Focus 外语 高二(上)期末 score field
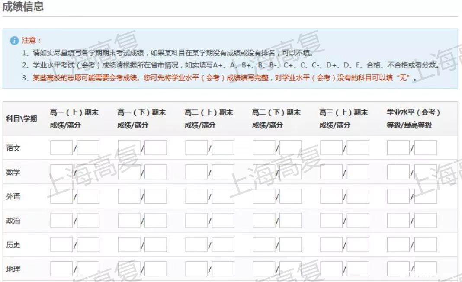This screenshot has width=462, height=282. tap(196, 196)
